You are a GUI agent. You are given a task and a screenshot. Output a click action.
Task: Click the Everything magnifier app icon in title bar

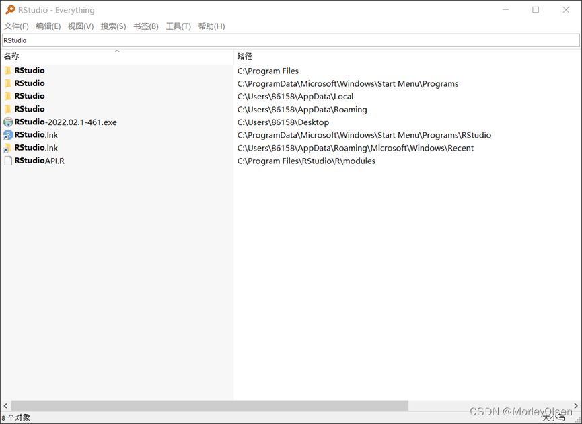click(x=10, y=10)
